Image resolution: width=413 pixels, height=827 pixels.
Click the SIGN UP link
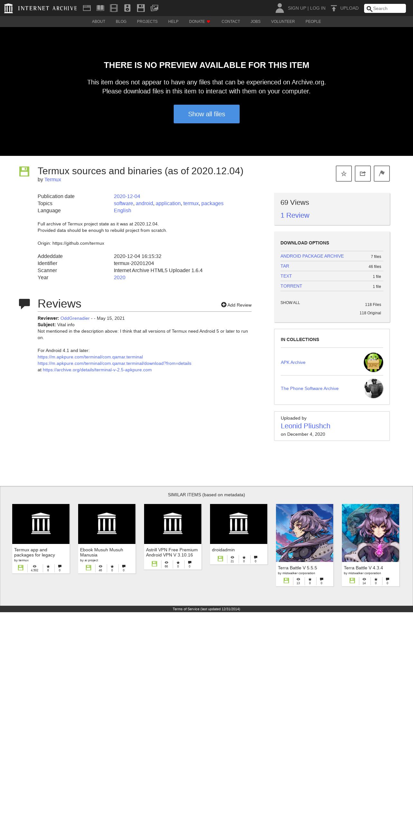pyautogui.click(x=297, y=8)
